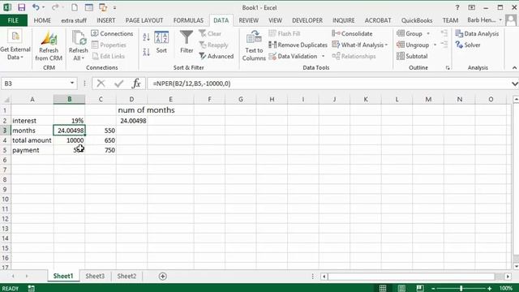This screenshot has width=519, height=292.
Task: Expand Data Validation dropdown arrow
Action: click(323, 56)
